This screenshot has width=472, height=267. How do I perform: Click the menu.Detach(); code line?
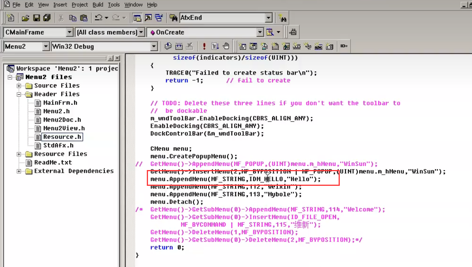coord(177,202)
